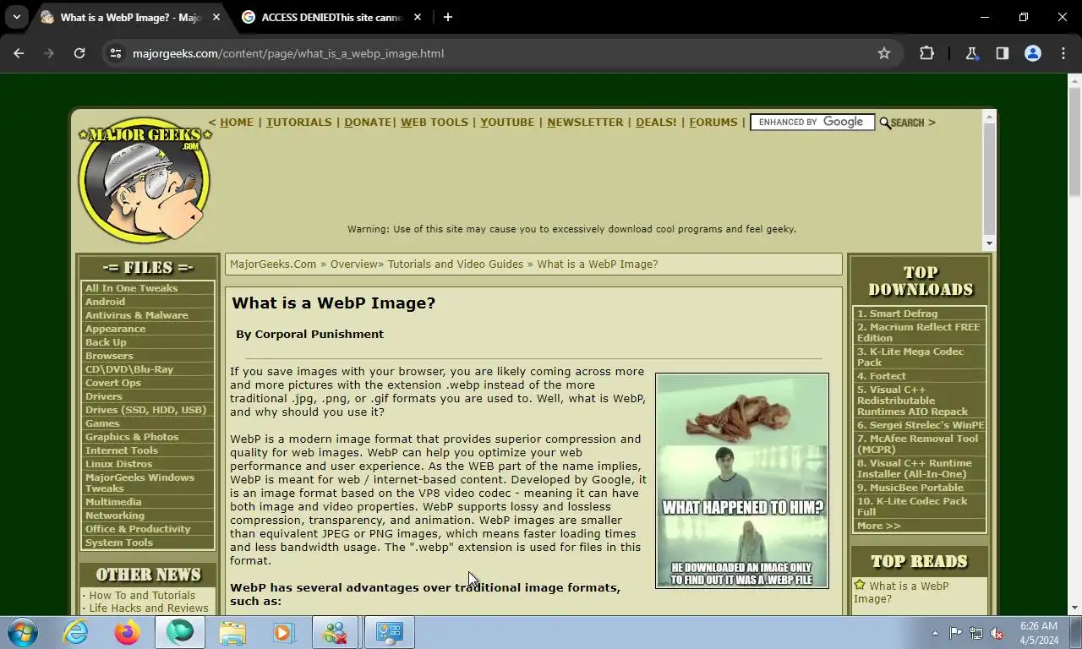Click the Action Center flag icon

point(955,633)
